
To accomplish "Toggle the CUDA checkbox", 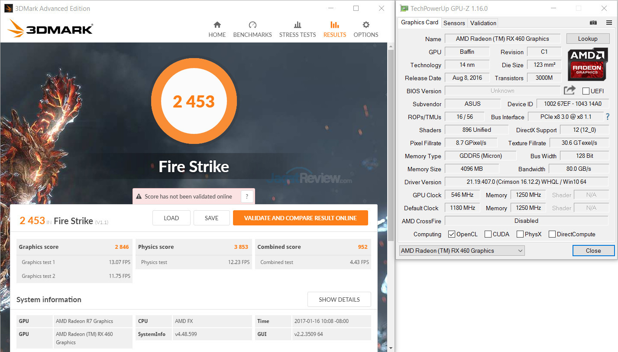I will point(488,234).
